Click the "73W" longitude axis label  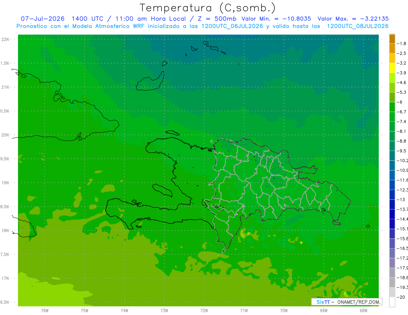tap(164, 311)
